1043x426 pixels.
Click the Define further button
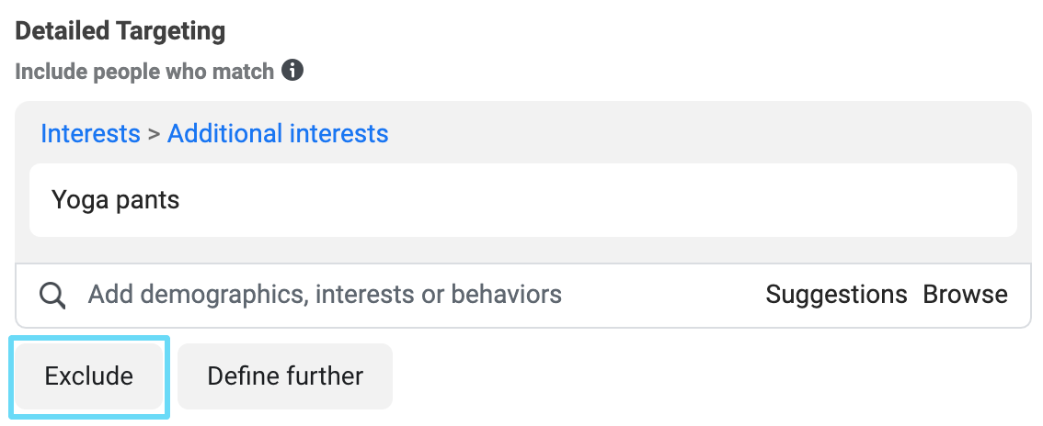click(x=285, y=376)
